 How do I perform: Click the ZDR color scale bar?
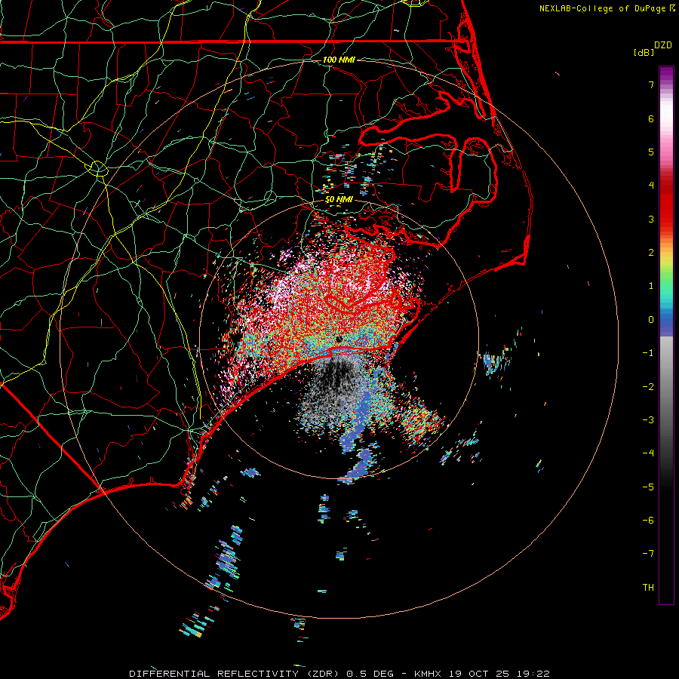click(666, 335)
